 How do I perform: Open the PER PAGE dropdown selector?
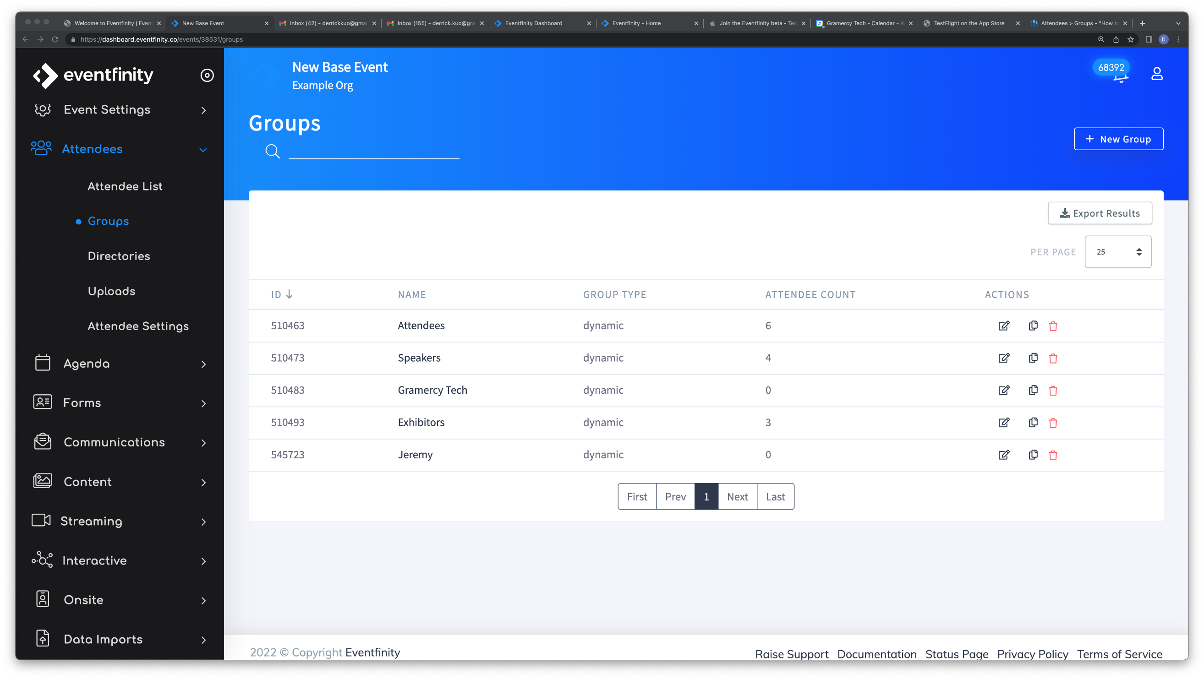(x=1117, y=251)
